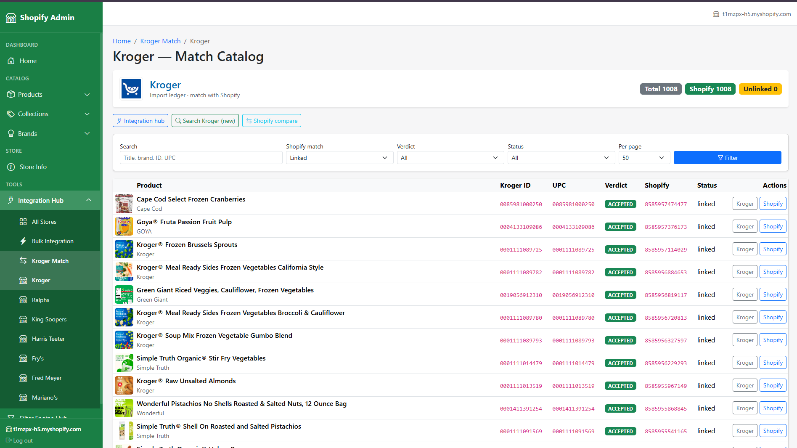
Task: Click Search Kroger (new) button
Action: pos(205,121)
